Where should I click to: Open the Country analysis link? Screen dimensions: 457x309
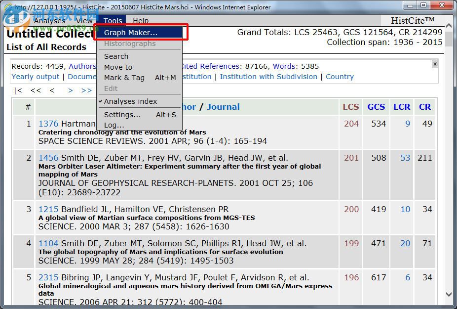340,77
